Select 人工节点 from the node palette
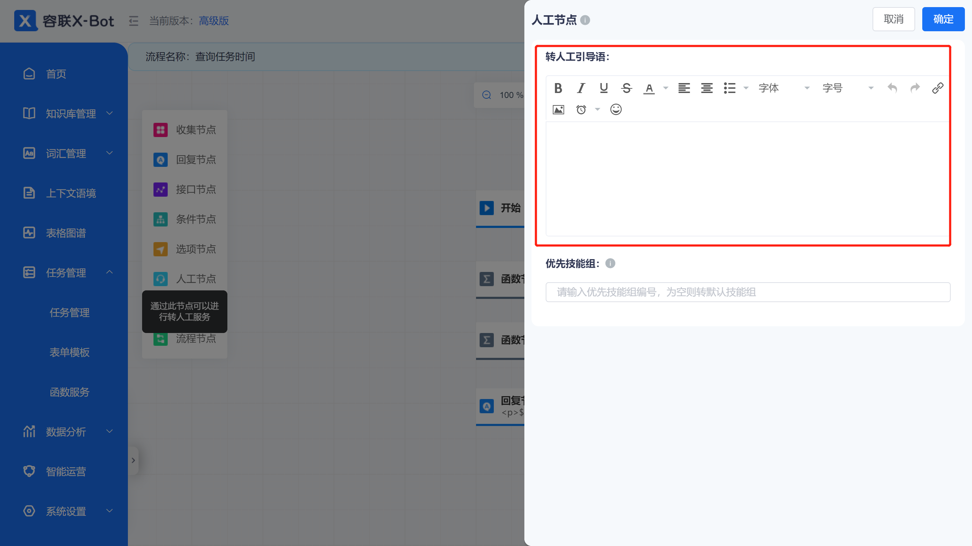972x546 pixels. point(184,279)
